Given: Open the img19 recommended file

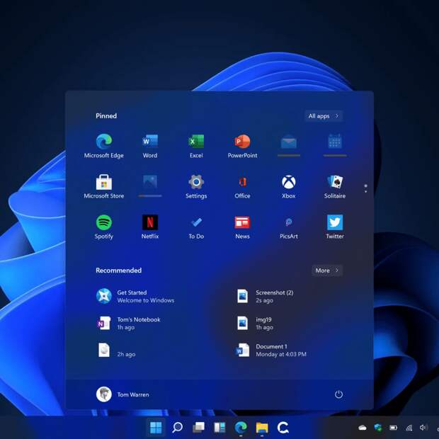Looking at the screenshot, I should coord(255,324).
